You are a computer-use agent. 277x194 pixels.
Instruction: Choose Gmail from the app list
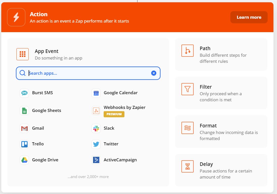tap(38, 128)
